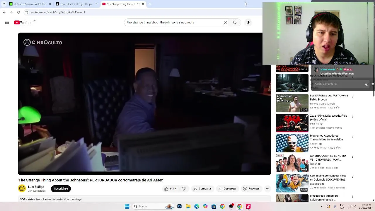Screen dimensions: 375x211
Task: Mute the YouTube tab audio icon
Action: point(138,4)
